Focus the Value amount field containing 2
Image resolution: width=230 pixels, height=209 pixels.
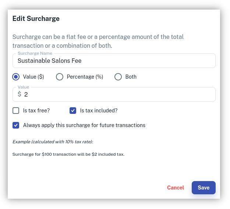pyautogui.click(x=118, y=94)
